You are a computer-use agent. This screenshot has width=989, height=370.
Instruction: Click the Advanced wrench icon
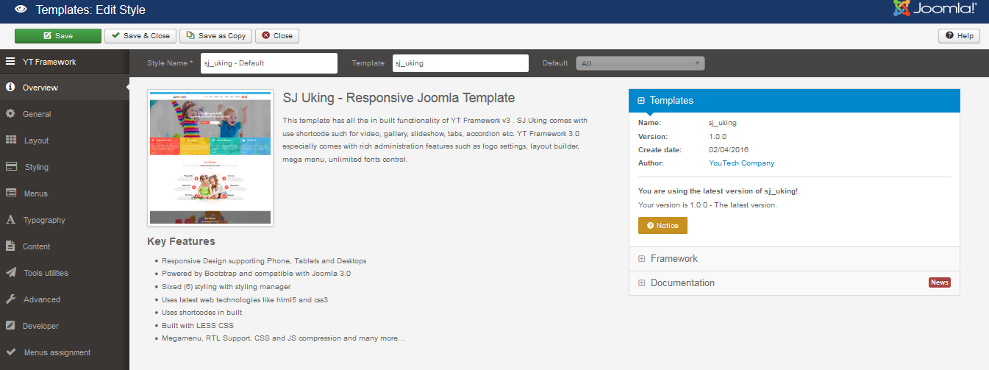(x=10, y=299)
